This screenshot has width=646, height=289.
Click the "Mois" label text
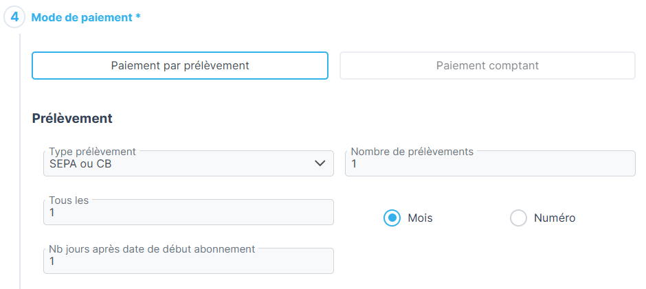pyautogui.click(x=420, y=218)
